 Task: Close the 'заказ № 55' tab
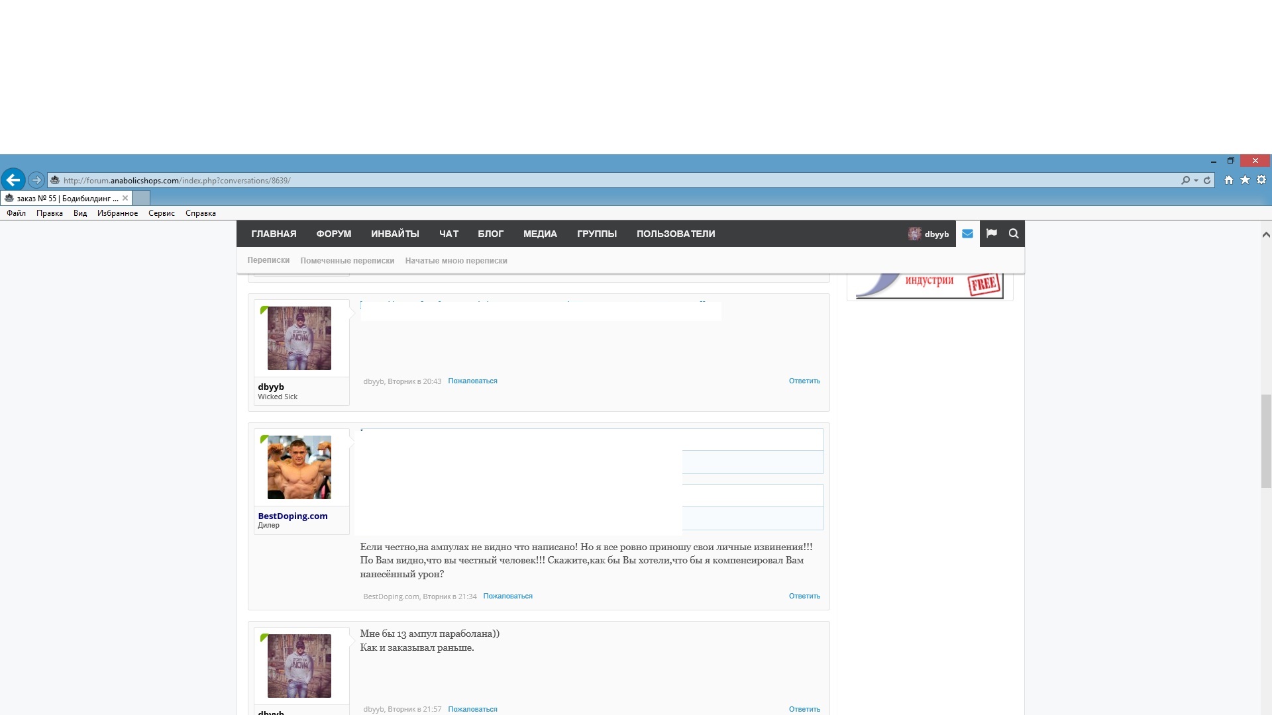[x=125, y=198]
